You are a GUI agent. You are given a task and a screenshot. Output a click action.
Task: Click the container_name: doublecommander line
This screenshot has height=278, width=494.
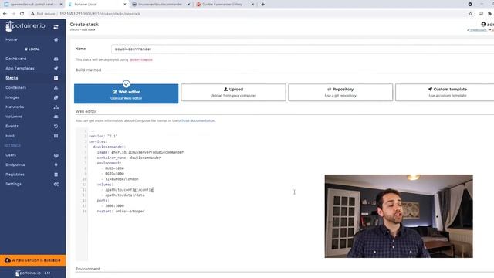point(129,158)
